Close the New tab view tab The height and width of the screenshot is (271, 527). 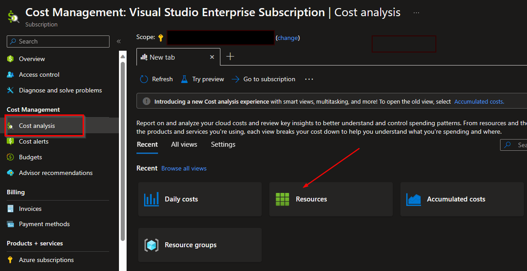[212, 57]
